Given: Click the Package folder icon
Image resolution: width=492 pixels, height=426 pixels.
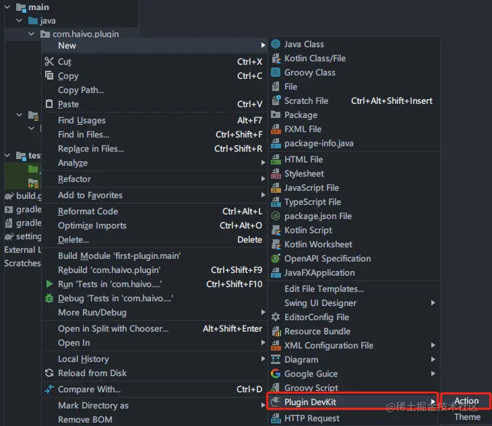Looking at the screenshot, I should coord(276,115).
